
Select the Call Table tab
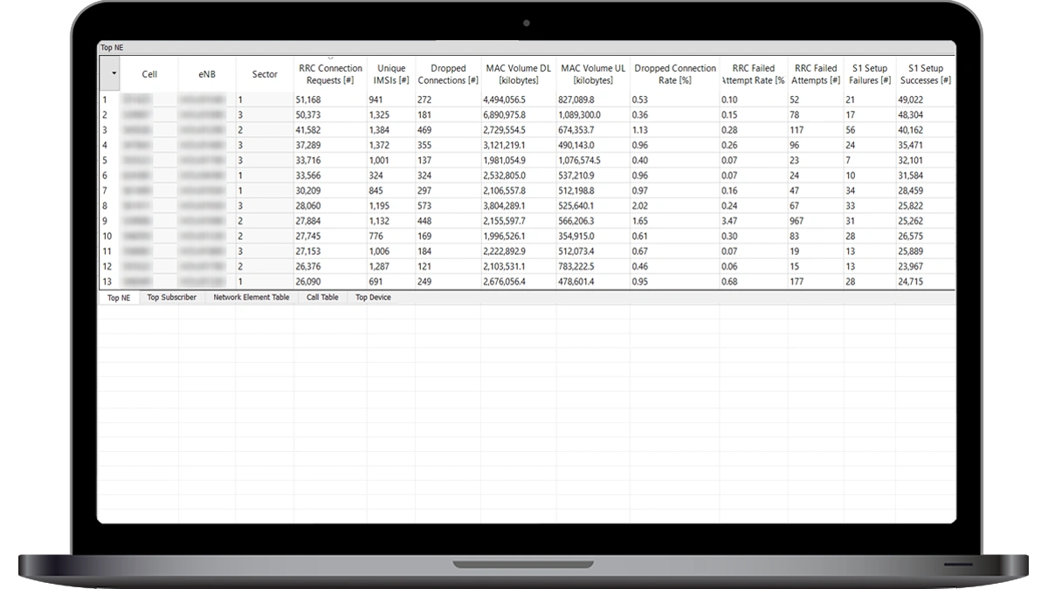tap(322, 298)
